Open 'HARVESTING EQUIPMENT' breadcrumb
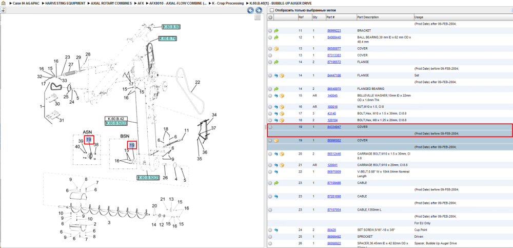Screen dimensions: 513x248 pyautogui.click(x=65, y=3)
